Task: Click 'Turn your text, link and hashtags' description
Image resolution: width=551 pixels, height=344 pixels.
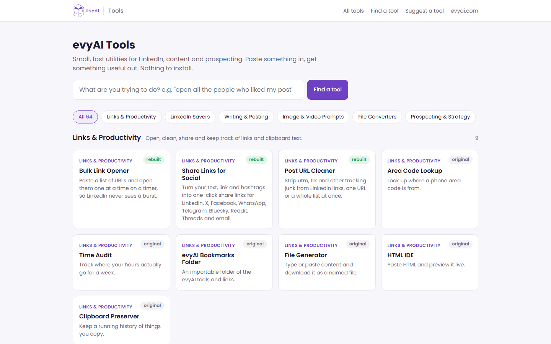Action: click(224, 203)
